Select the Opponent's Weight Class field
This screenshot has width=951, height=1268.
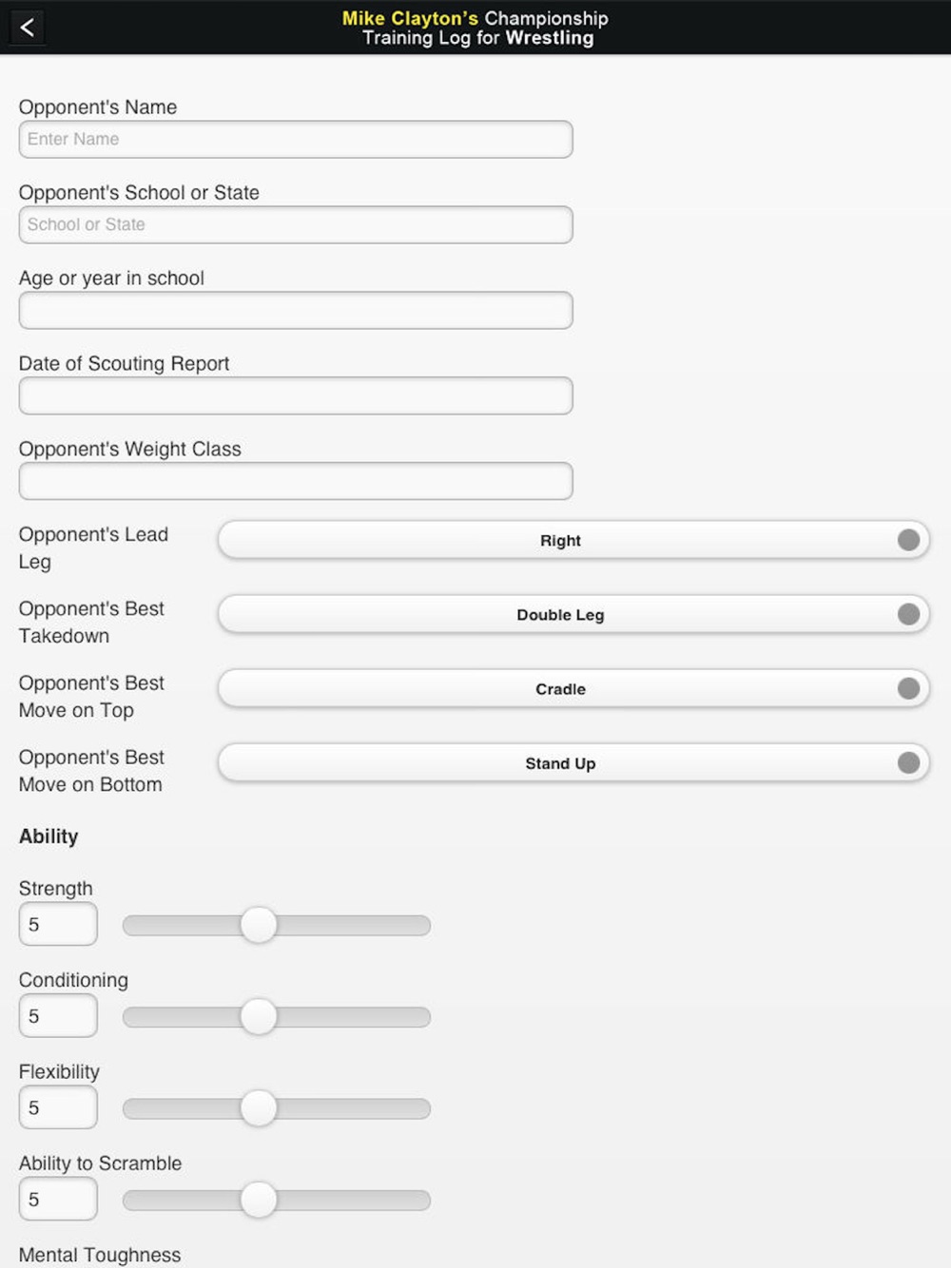[x=296, y=481]
